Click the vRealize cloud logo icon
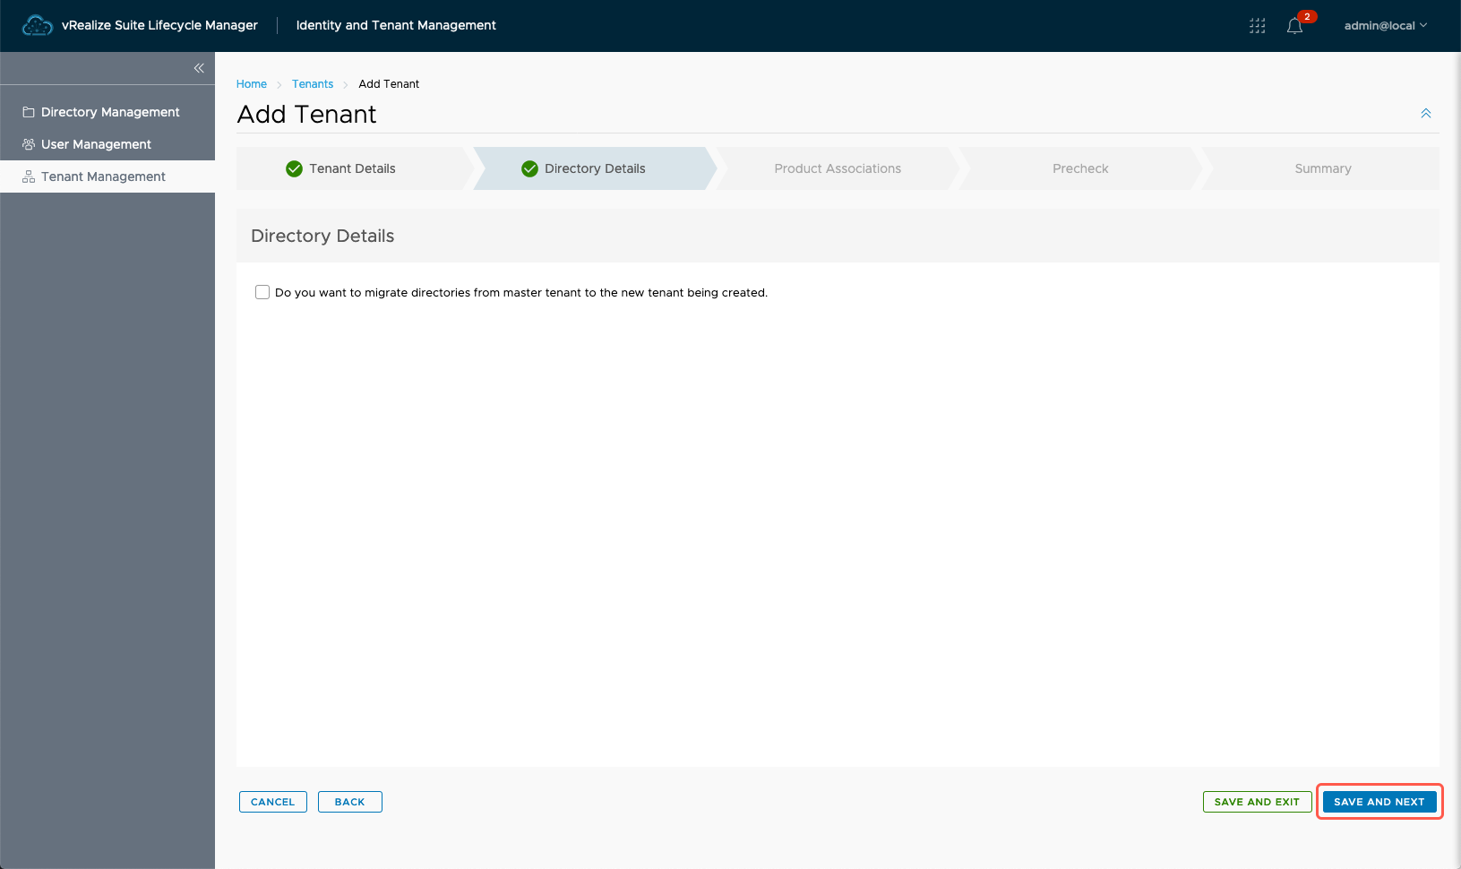This screenshot has width=1461, height=869. tap(37, 25)
